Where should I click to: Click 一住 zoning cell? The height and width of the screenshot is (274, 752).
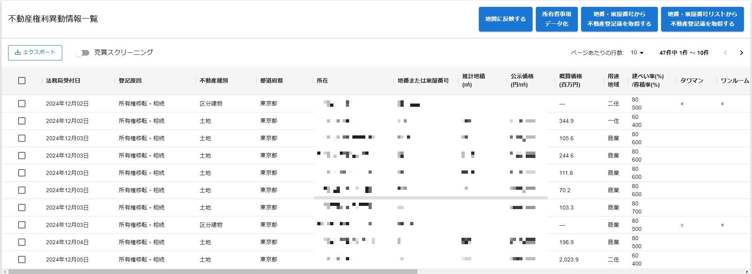point(613,121)
